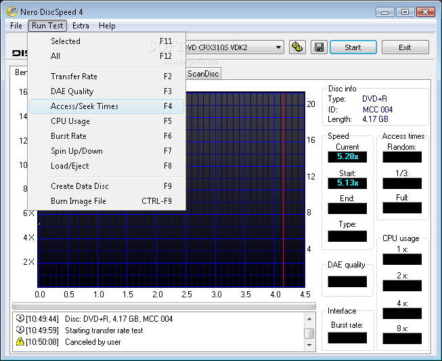
Task: Maximize the Nero DiscSpeed window
Action: (405, 12)
